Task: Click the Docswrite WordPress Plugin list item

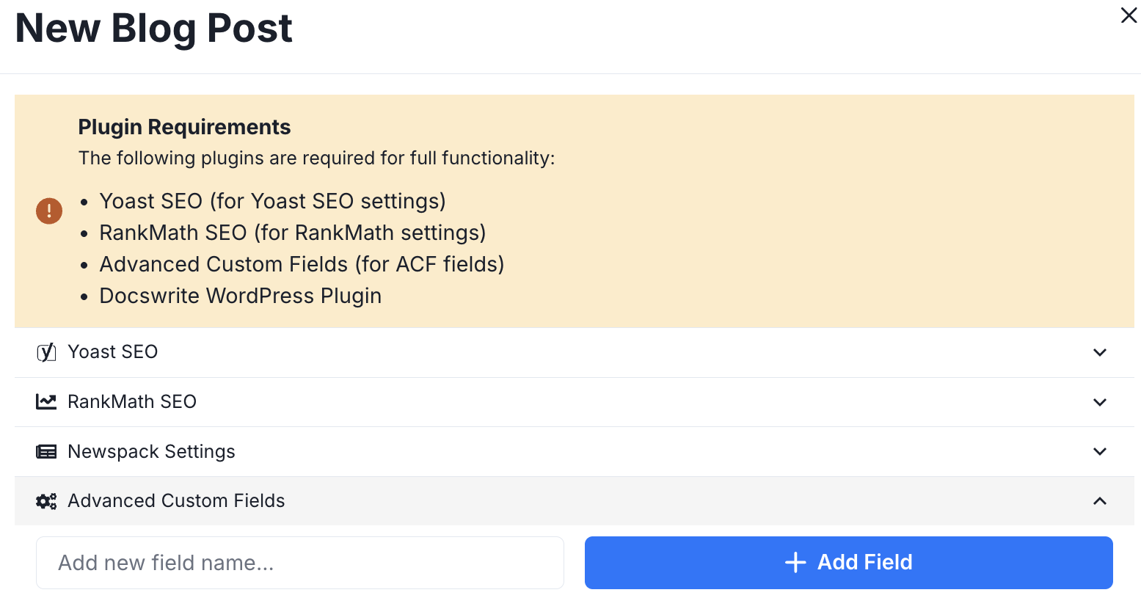Action: pyautogui.click(x=240, y=296)
